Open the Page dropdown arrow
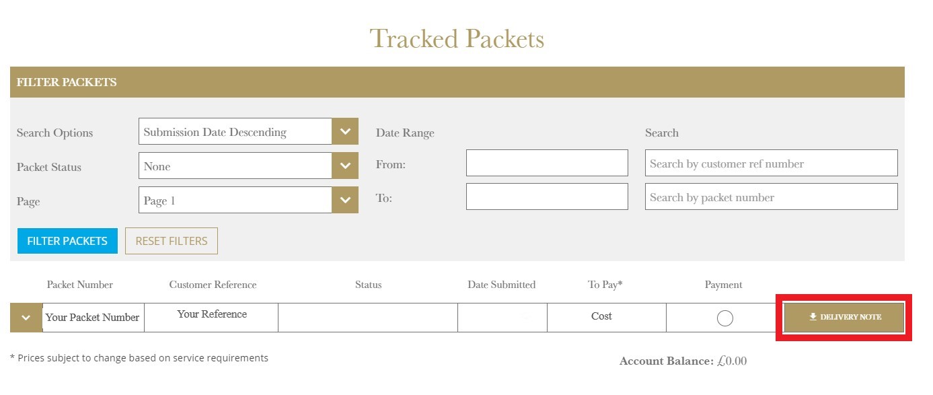 click(x=345, y=200)
